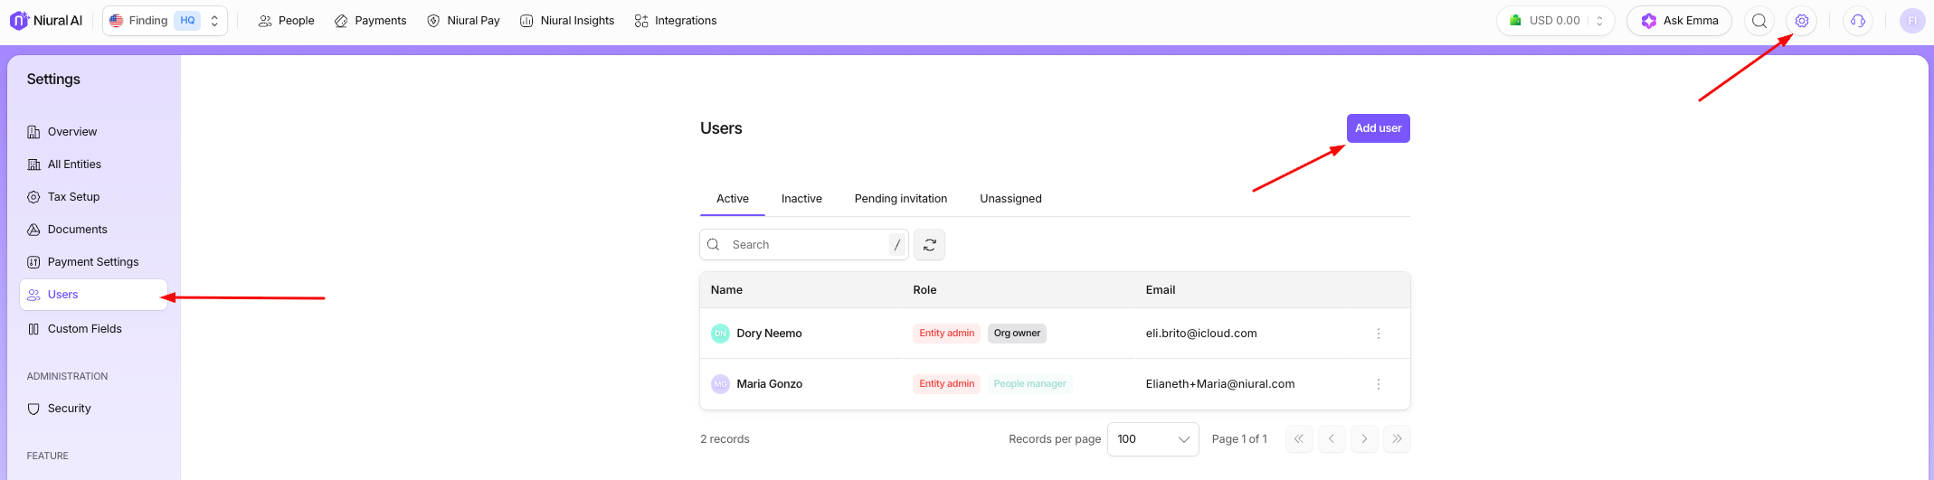The height and width of the screenshot is (480, 1934).
Task: Click the Elianeth+Maria@niural.com email
Action: (1220, 384)
